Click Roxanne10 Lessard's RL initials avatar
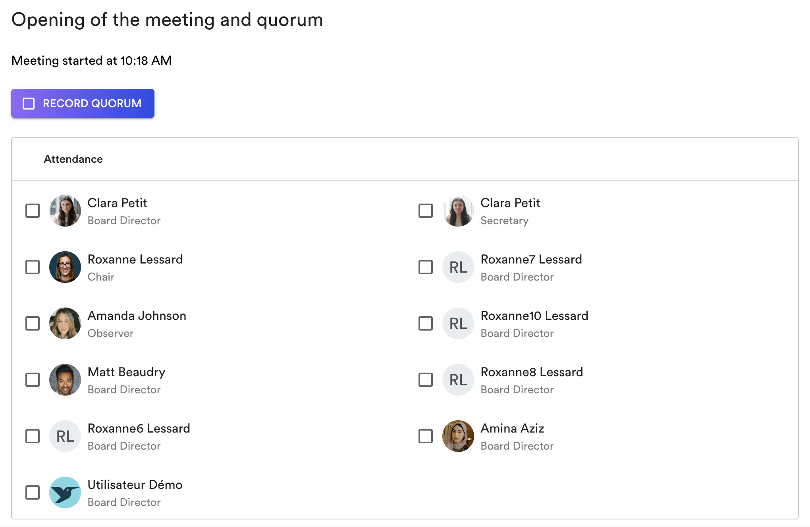 coord(458,323)
